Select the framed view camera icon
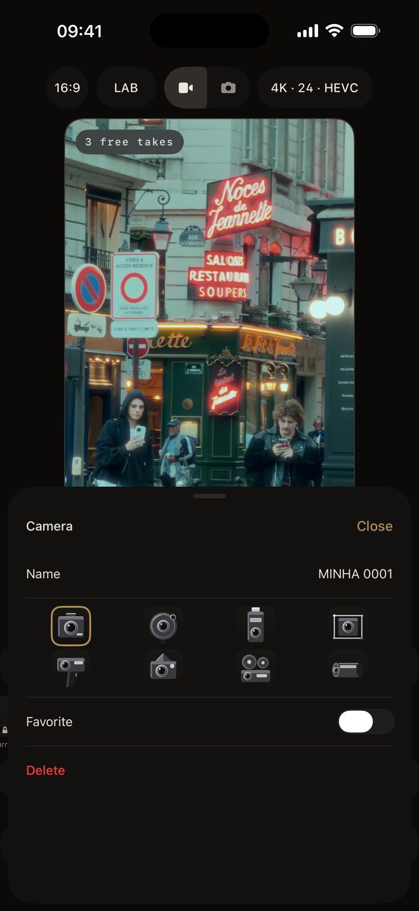Screen dimensions: 419x911 348,626
